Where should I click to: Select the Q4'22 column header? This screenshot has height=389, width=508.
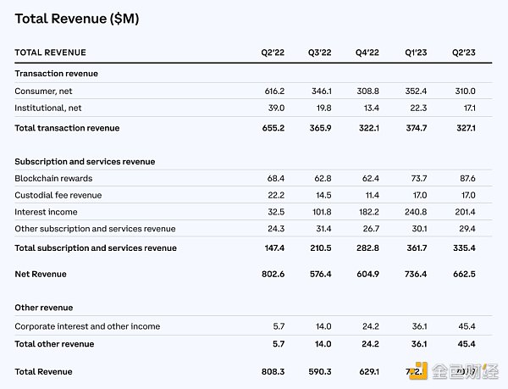click(367, 53)
